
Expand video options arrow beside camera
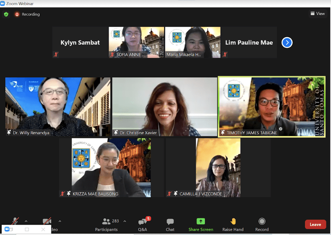[x=60, y=221]
